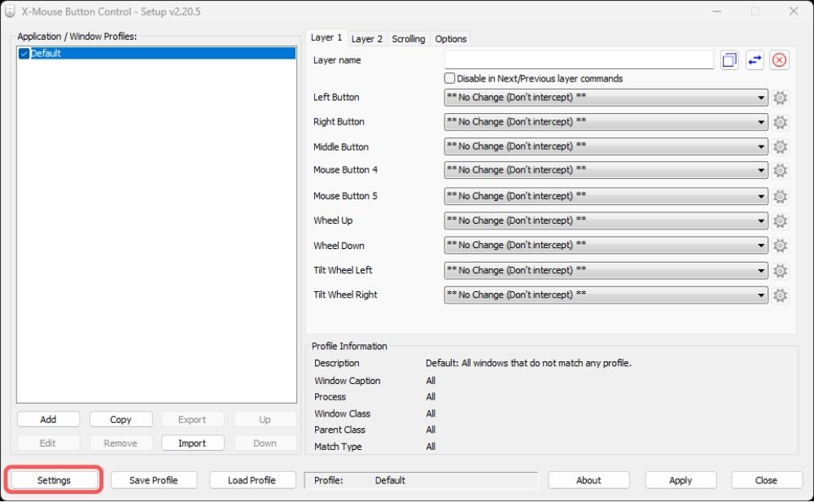The image size is (814, 502).
Task: Expand the Tilt Wheel Left action dropdown
Action: click(606, 270)
